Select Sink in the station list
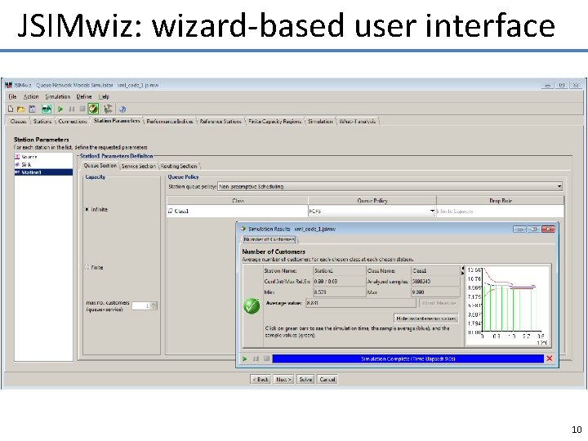The width and height of the screenshot is (588, 441). [x=43, y=165]
